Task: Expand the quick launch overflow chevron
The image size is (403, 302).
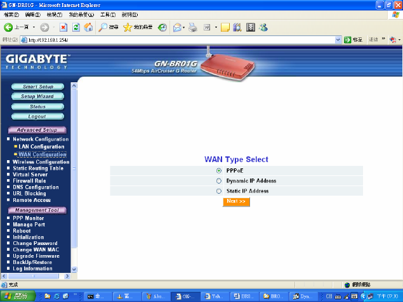Action: click(76, 294)
